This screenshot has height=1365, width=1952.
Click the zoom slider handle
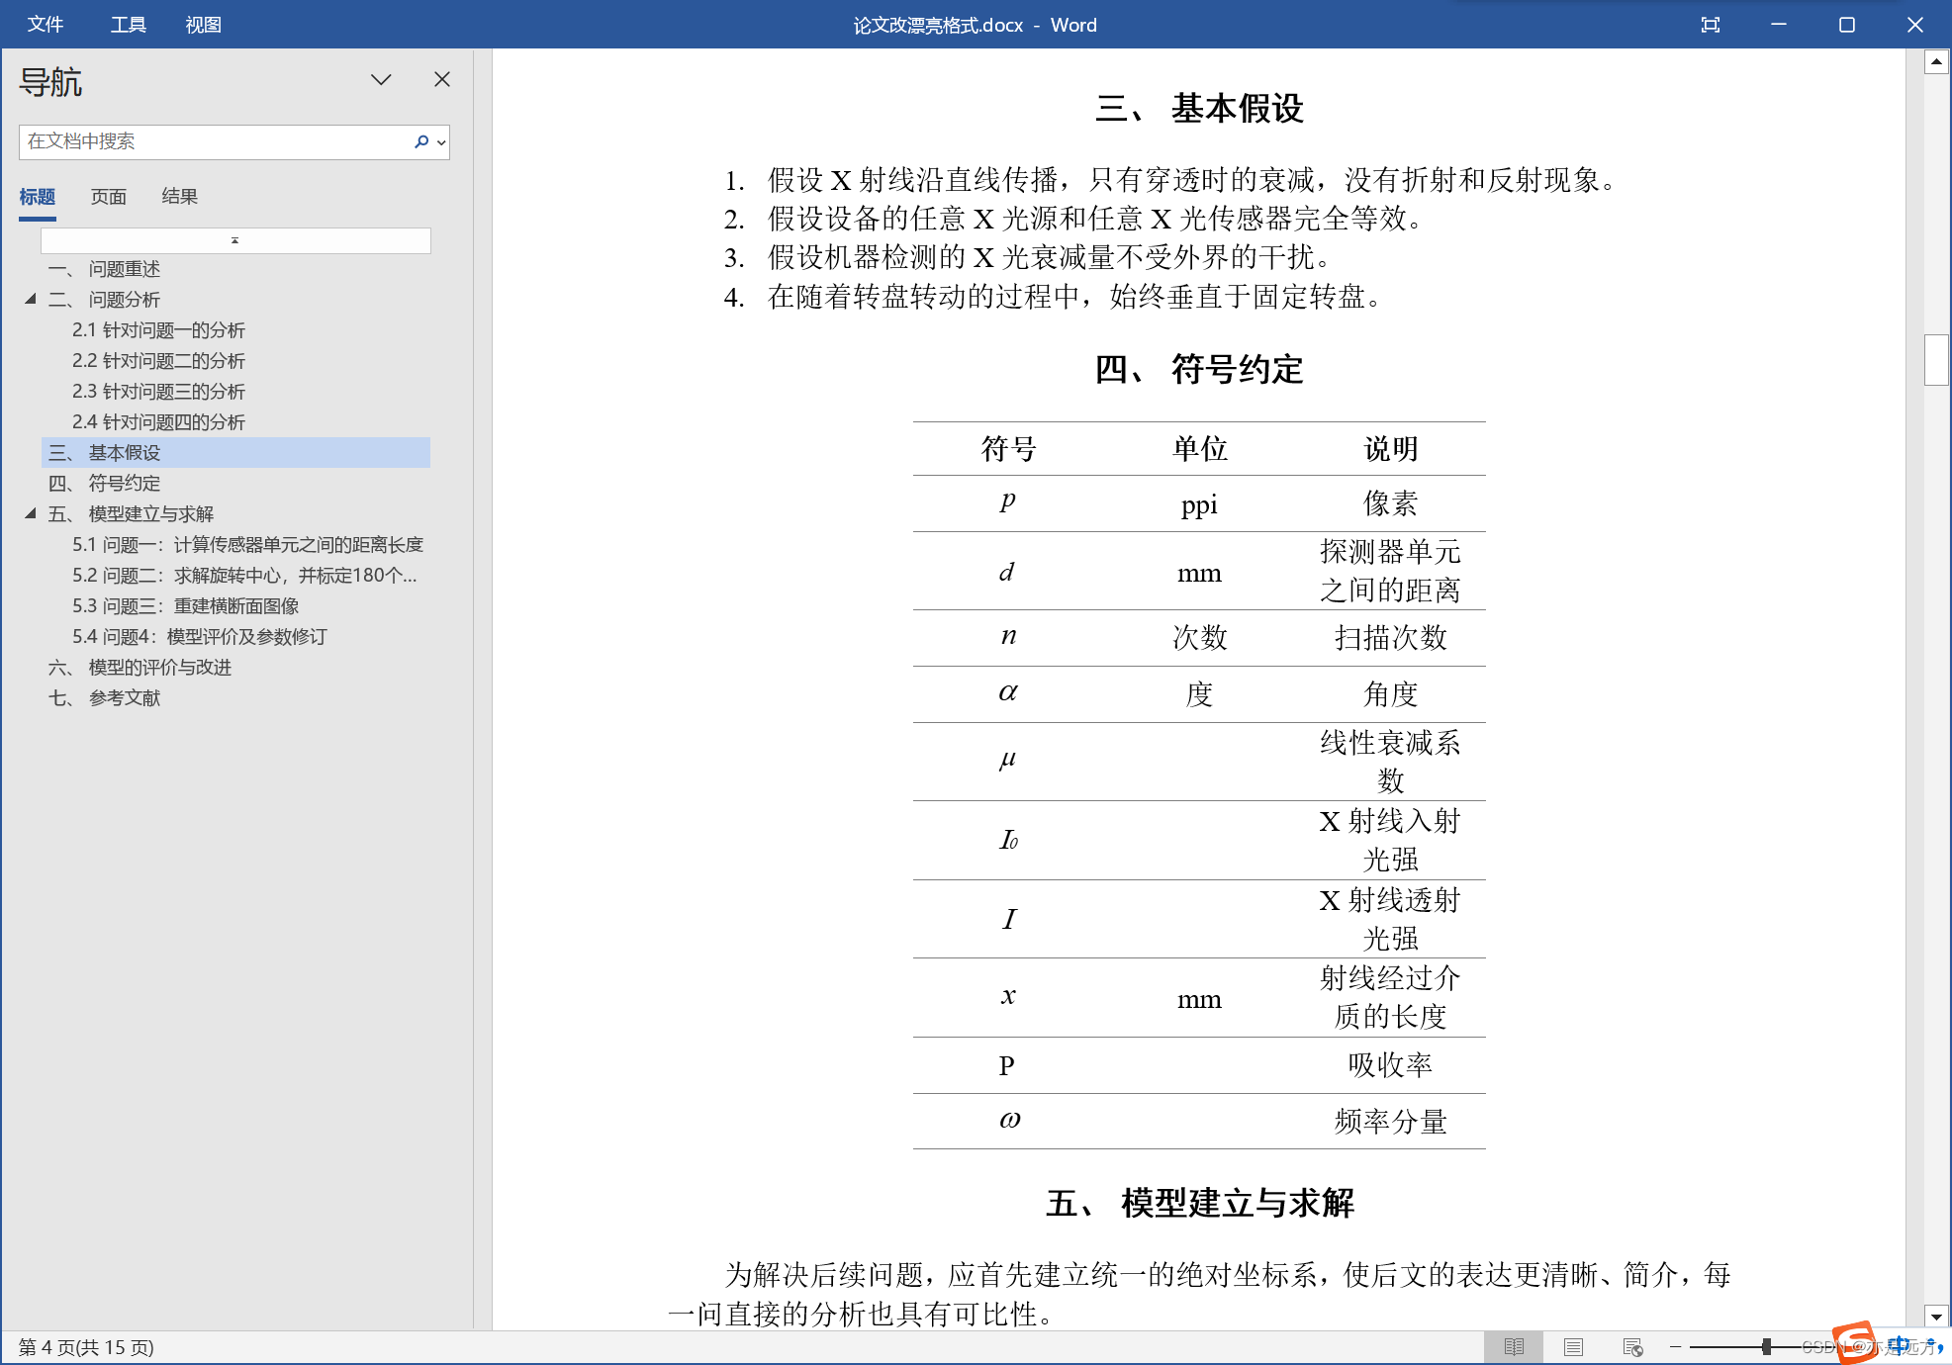click(x=1766, y=1347)
